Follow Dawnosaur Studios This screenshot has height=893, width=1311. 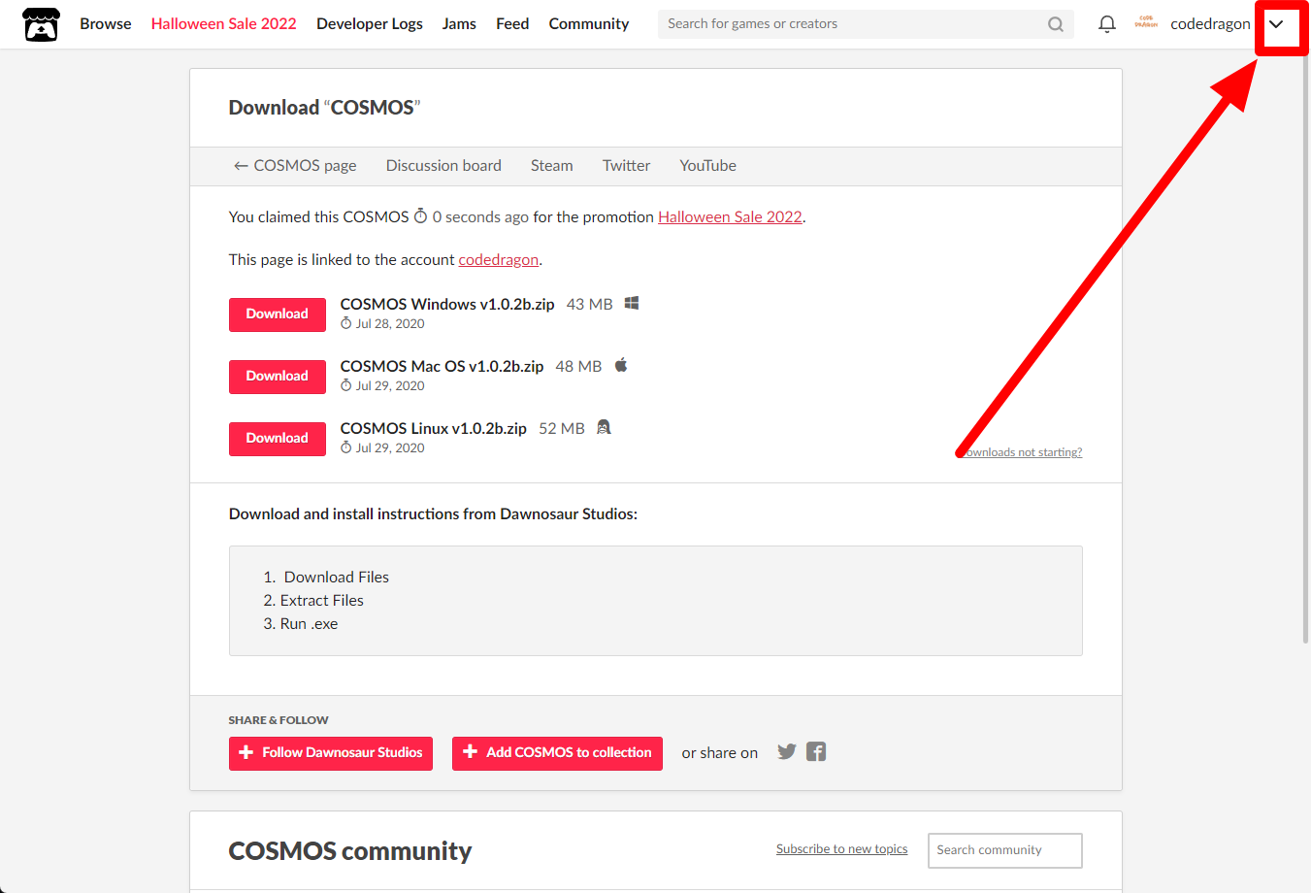pyautogui.click(x=331, y=753)
